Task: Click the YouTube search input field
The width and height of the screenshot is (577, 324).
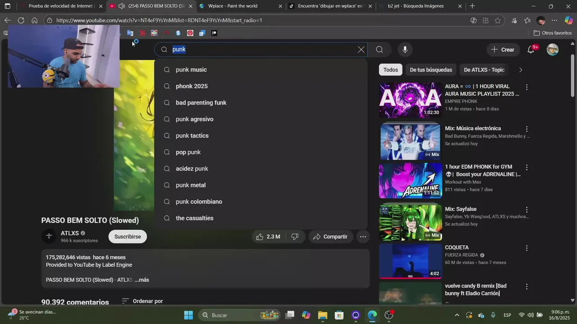Action: click(261, 49)
